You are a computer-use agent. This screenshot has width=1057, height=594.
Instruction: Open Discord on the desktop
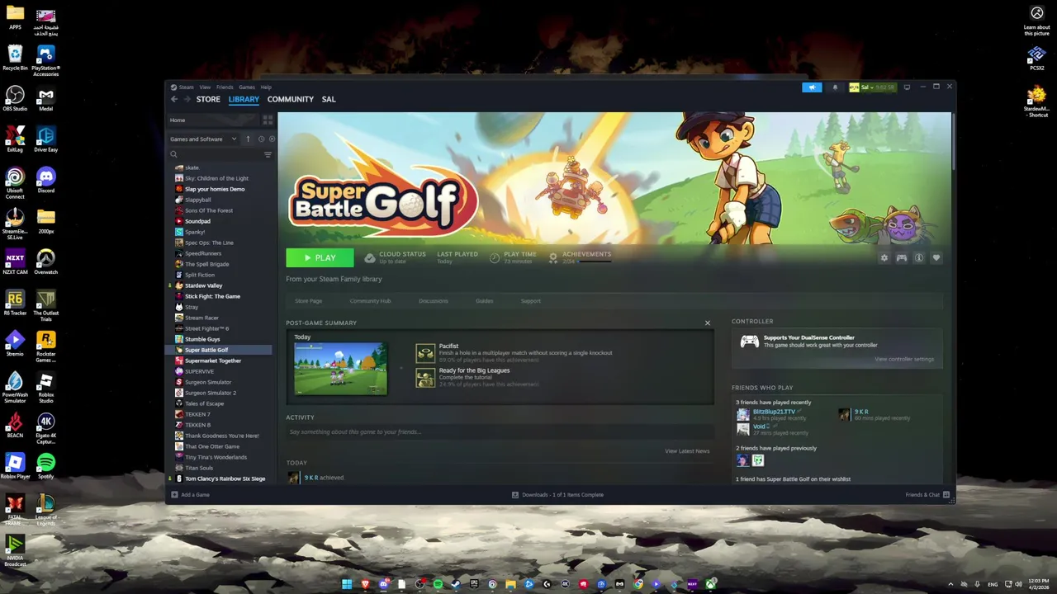[45, 180]
